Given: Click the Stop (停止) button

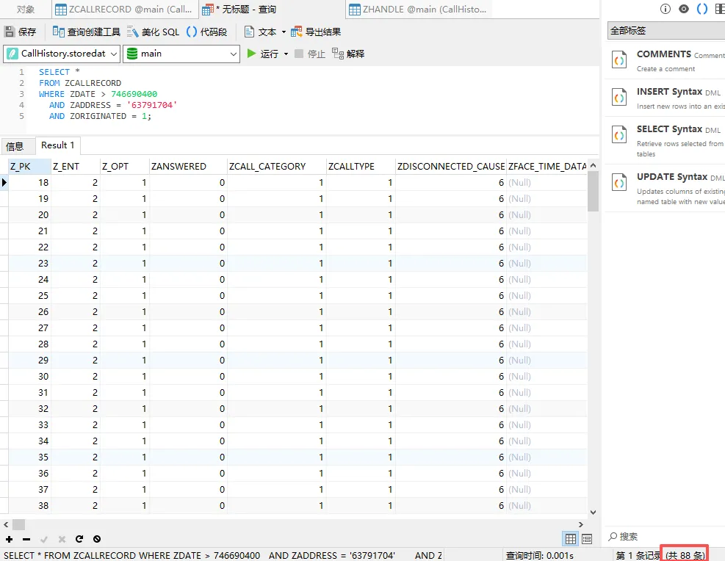Looking at the screenshot, I should click(310, 54).
